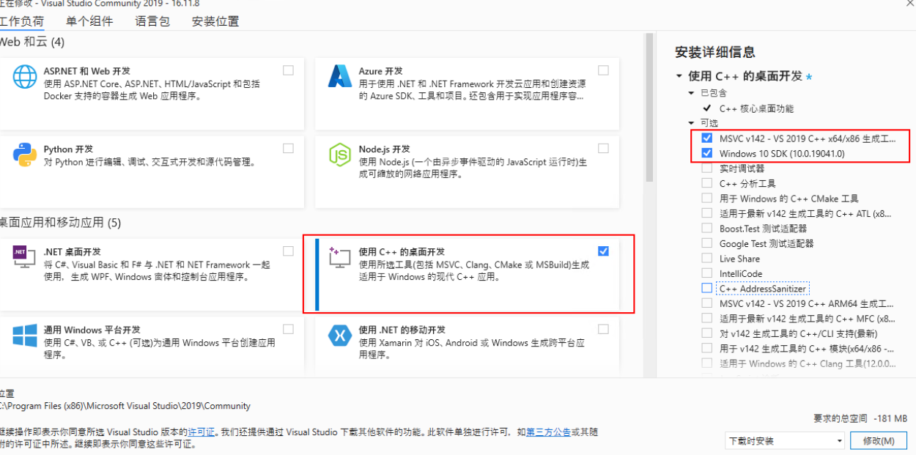Collapse the 已包含 section
The width and height of the screenshot is (916, 455).
(x=690, y=92)
